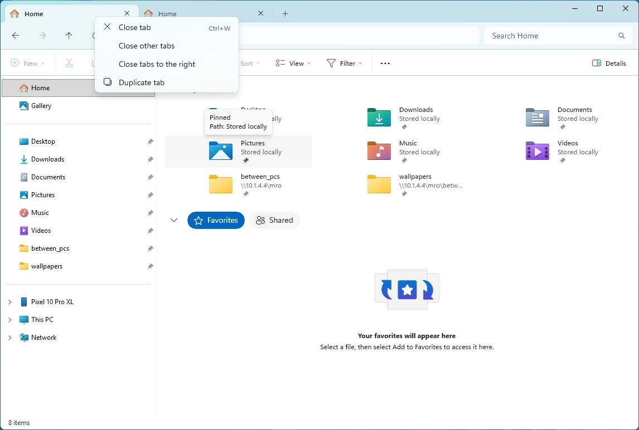Click the Videos folder icon in Home view
Image resolution: width=639 pixels, height=430 pixels.
[537, 150]
